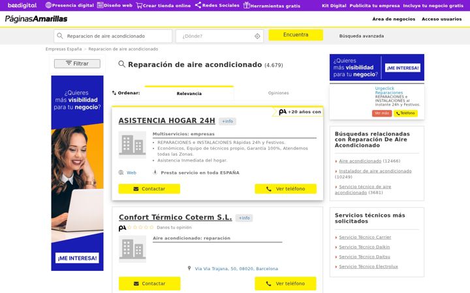The height and width of the screenshot is (293, 470).
Task: Click Contactar for Confort Térmico Coterm
Action: click(149, 283)
